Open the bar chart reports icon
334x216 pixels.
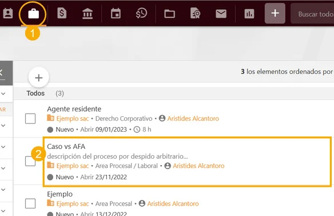click(249, 14)
